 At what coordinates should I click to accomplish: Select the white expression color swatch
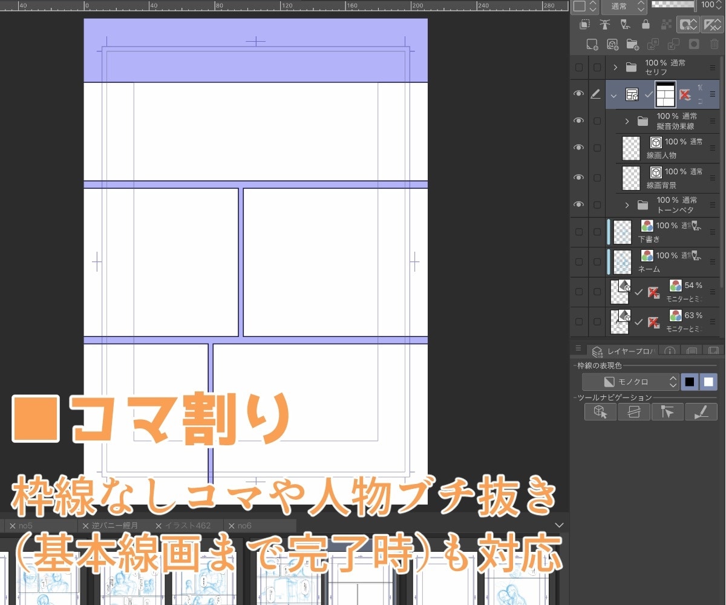(x=709, y=382)
